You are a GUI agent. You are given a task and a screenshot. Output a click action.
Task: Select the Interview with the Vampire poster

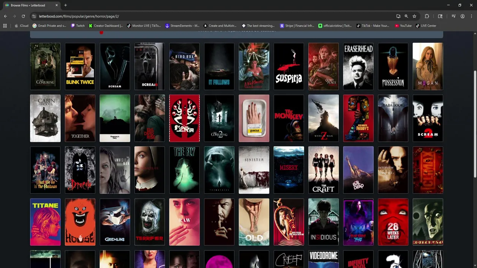pyautogui.click(x=393, y=170)
